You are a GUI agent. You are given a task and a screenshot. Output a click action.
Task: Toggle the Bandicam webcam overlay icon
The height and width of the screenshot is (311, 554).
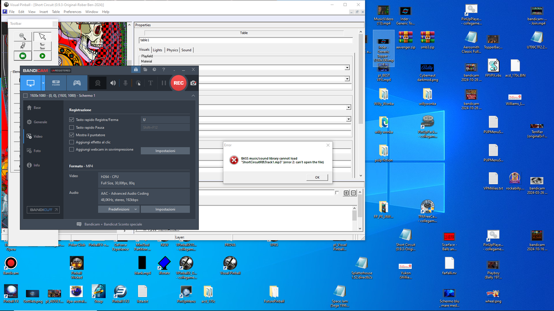98,84
